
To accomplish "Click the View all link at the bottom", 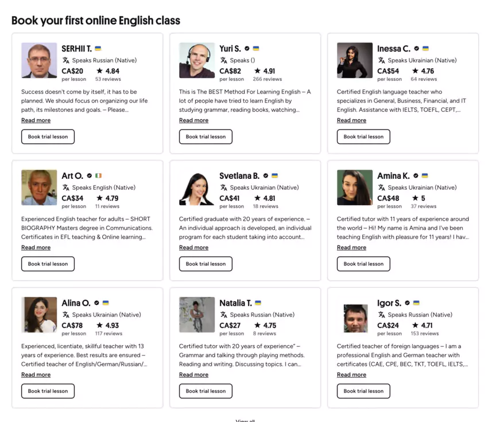I will point(245,420).
